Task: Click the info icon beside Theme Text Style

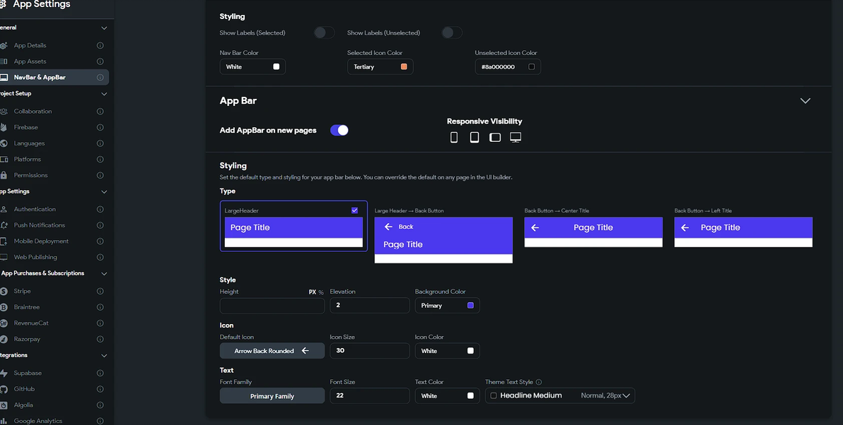Action: [539, 382]
